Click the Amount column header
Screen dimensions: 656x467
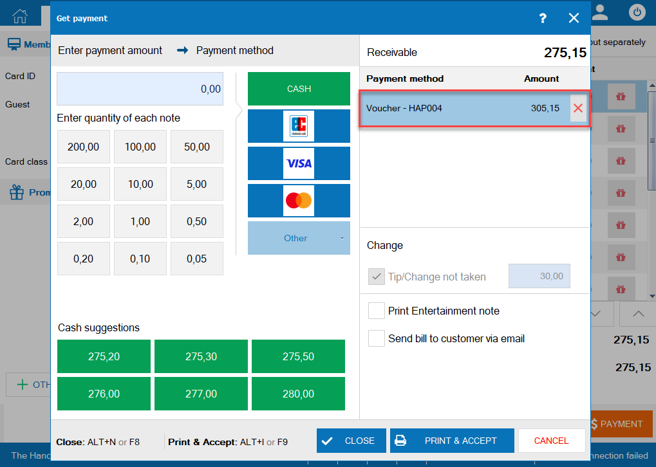(x=541, y=78)
